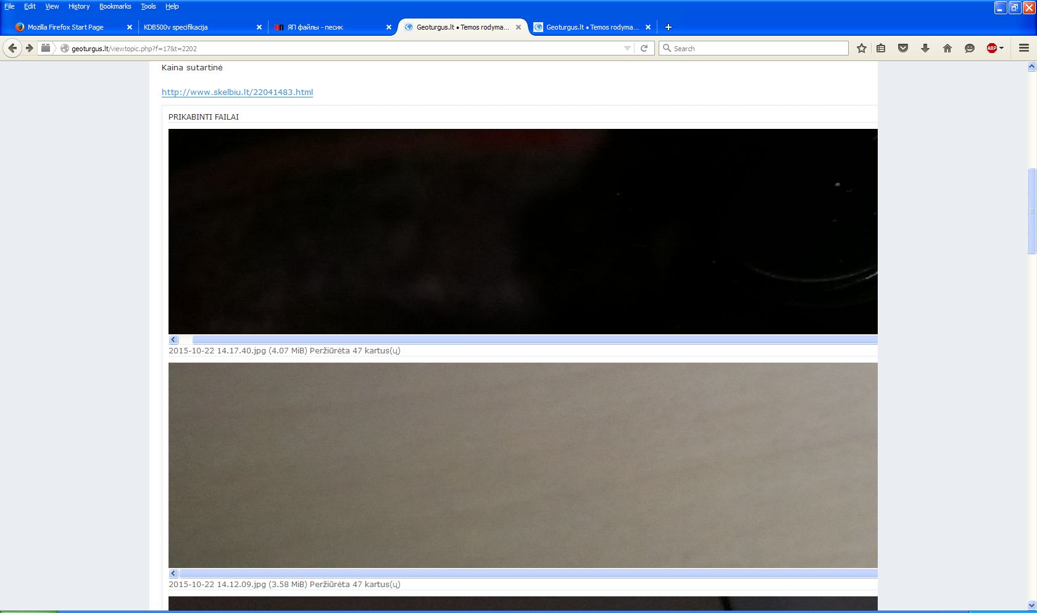This screenshot has width=1037, height=613.
Task: Click the page vertical scrollbar thumb
Action: 1031,210
